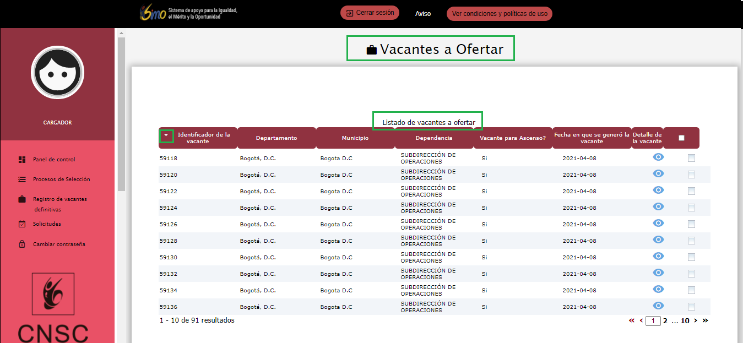Screen dimensions: 743x343
Task: Click the briefcase icon for Registro de vacantes
Action: (22, 199)
